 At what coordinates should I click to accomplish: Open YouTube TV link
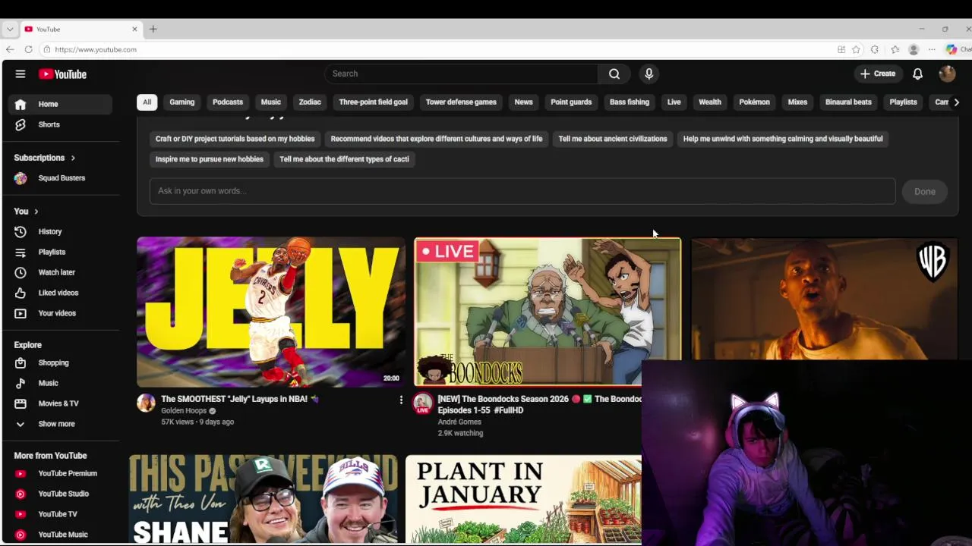point(61,514)
